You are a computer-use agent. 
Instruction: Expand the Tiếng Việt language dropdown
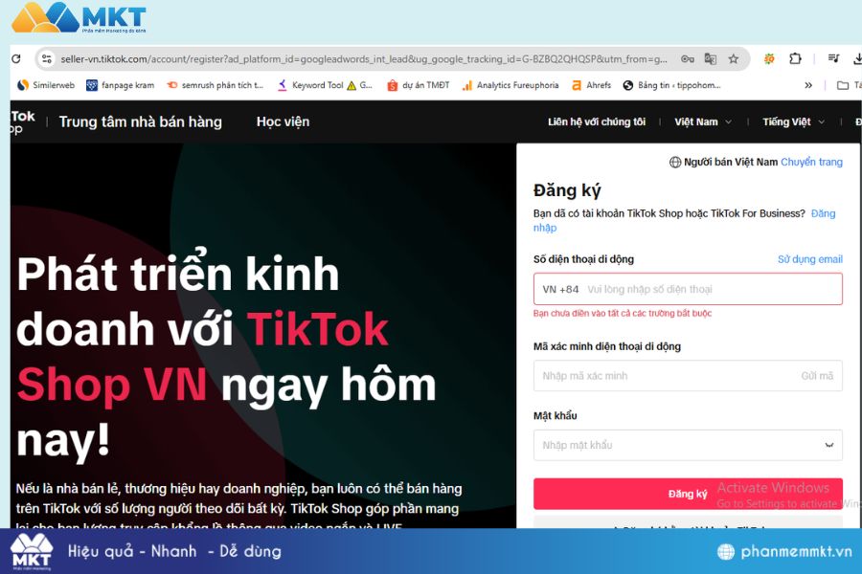793,121
